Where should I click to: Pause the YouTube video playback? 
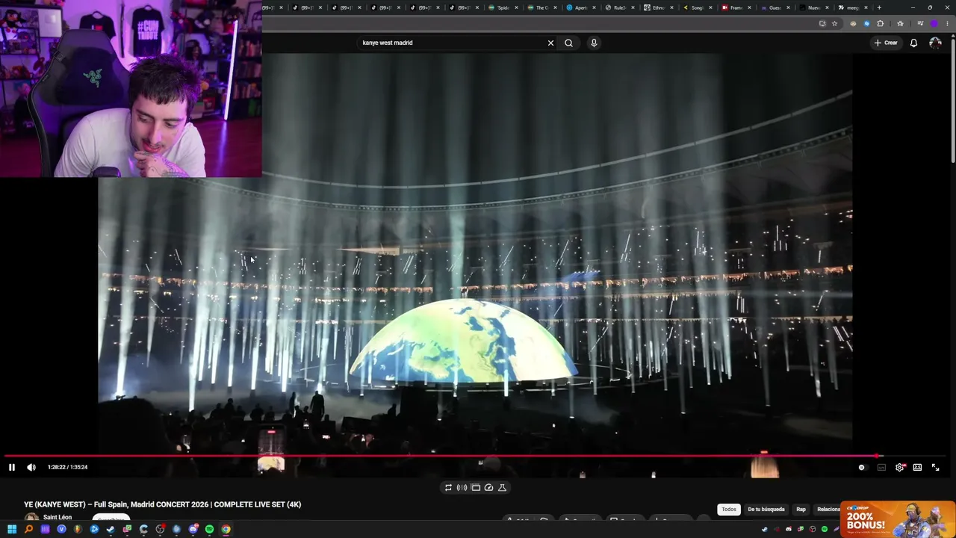12,467
